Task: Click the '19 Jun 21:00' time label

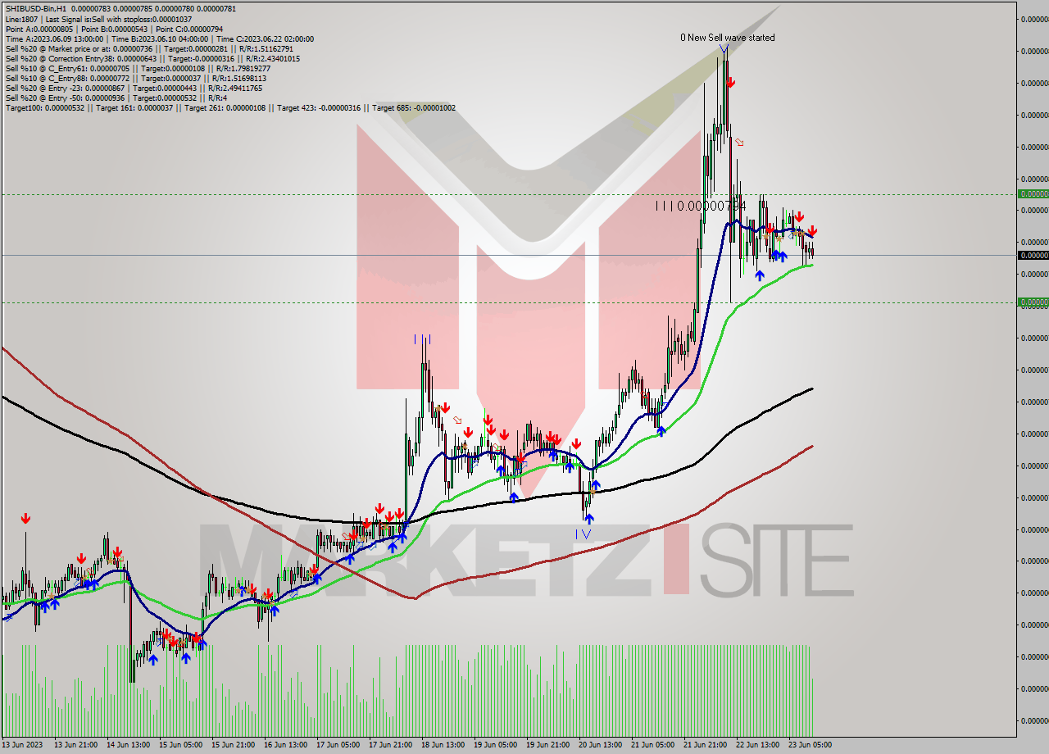Action: (x=548, y=745)
